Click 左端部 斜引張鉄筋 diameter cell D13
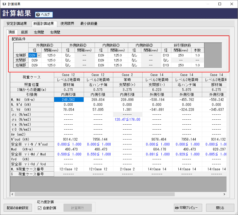The width and height of the screenshot is (238, 215). (166, 55)
